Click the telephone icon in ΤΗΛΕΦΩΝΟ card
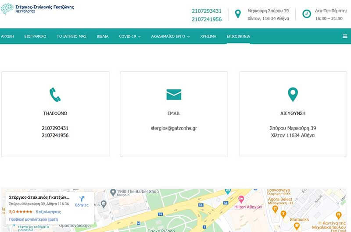This screenshot has height=232, width=351. [55, 94]
